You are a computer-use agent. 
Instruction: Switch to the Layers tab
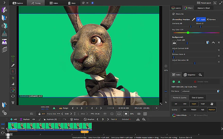pos(176,8)
